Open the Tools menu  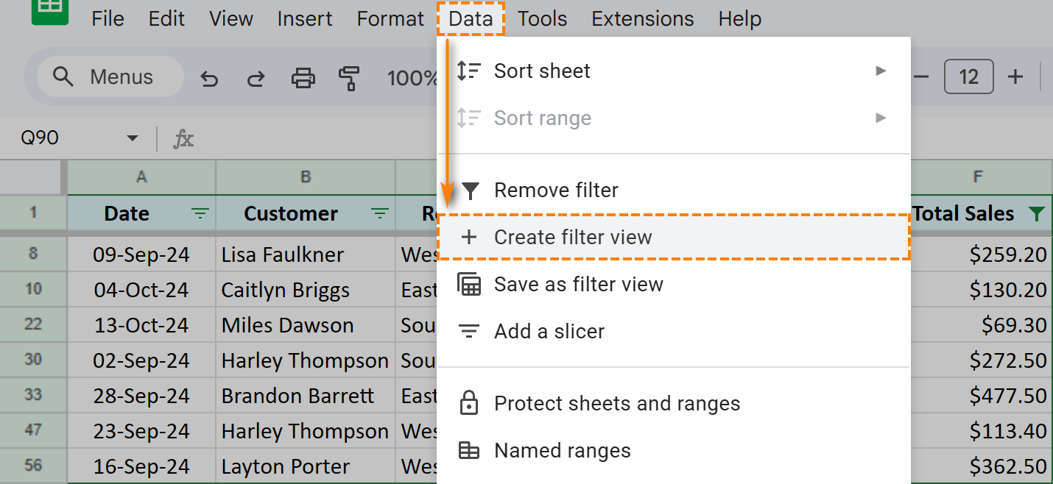click(x=542, y=18)
